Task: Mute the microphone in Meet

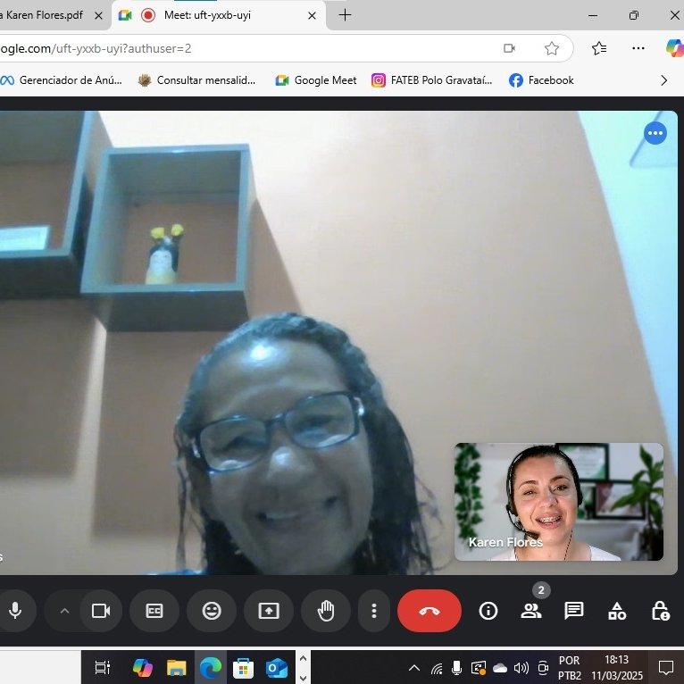Action: 15,611
